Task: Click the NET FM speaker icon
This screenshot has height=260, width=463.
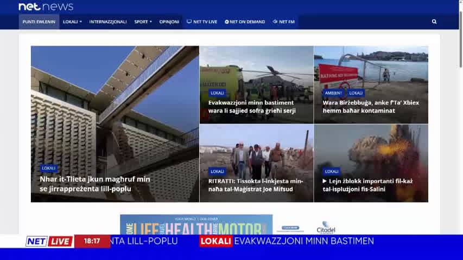Action: pyautogui.click(x=275, y=22)
